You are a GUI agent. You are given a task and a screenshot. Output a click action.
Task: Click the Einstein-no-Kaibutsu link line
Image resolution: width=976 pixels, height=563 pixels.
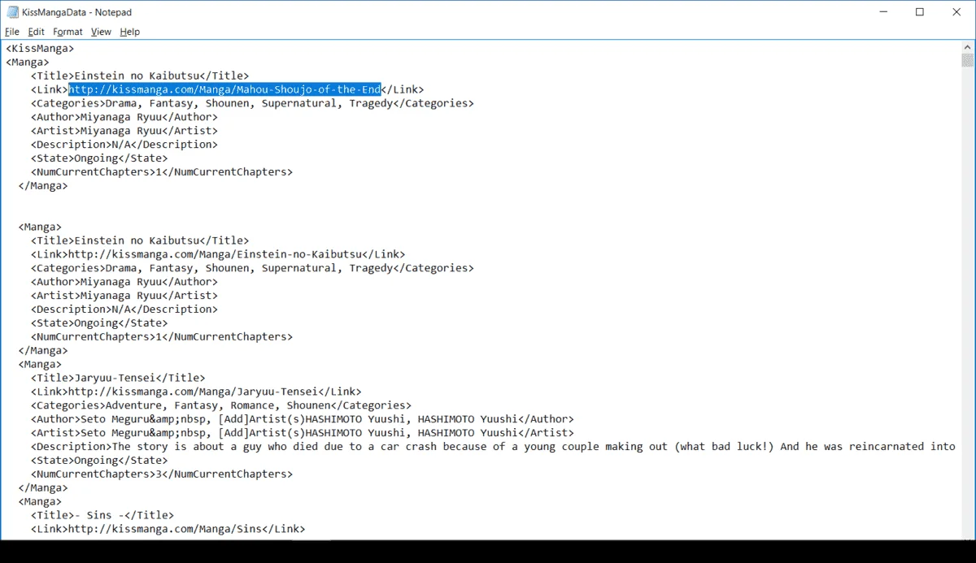point(218,254)
